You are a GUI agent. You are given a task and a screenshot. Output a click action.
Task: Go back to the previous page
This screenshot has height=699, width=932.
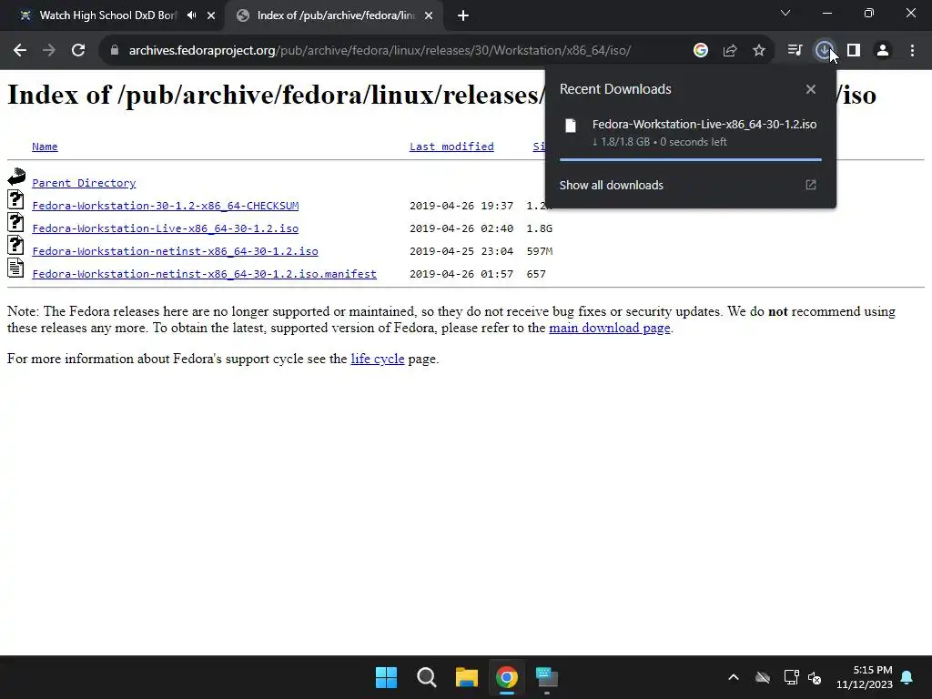(20, 51)
